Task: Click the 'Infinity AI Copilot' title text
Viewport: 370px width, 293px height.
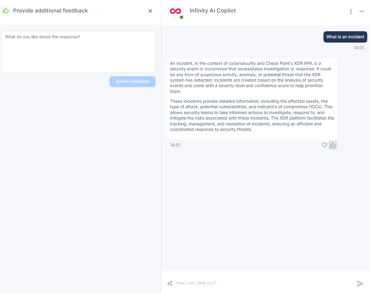Action: [x=213, y=11]
